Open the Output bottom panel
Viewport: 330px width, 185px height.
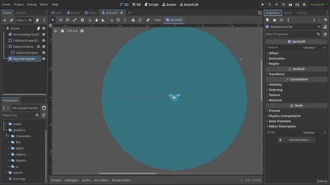click(x=56, y=180)
